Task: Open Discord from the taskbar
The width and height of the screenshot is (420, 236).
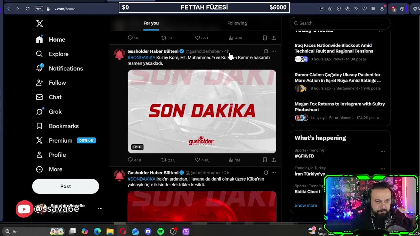Action: [148, 231]
